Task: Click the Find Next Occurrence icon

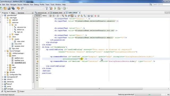Action: click(x=69, y=16)
